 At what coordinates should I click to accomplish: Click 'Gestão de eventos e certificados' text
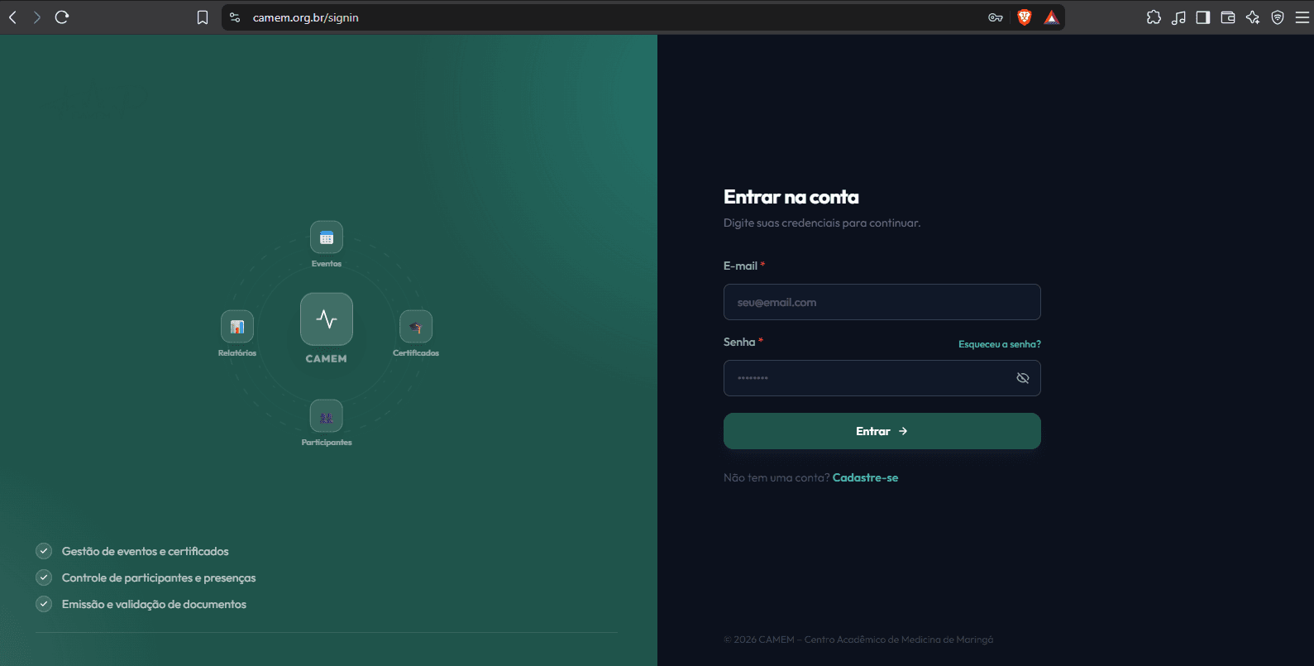pos(146,551)
